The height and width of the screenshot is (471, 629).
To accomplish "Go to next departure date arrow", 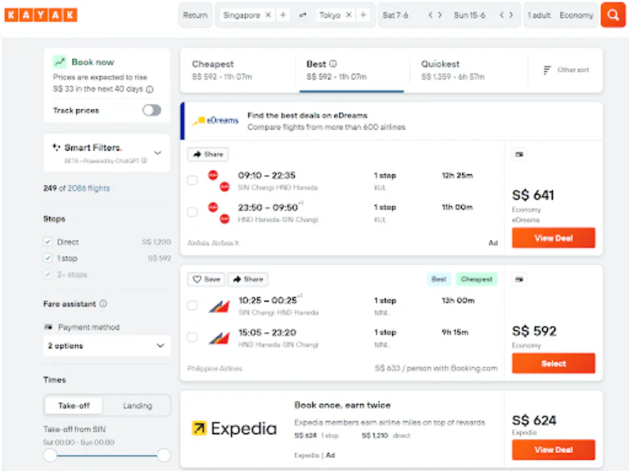I will coord(440,16).
